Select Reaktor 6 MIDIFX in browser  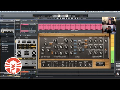tap(5, 47)
